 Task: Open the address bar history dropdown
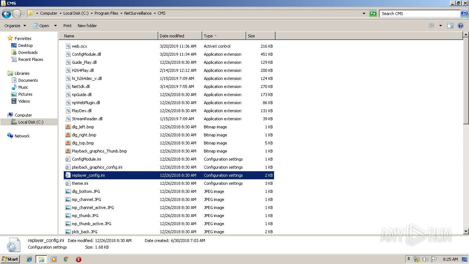[x=364, y=14]
